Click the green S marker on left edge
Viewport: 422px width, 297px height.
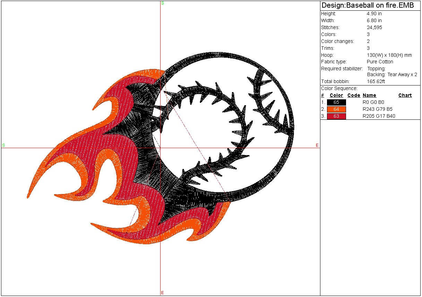click(x=3, y=145)
